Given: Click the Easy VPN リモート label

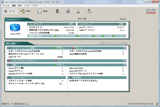Looking at the screenshot, I should click(78, 71).
